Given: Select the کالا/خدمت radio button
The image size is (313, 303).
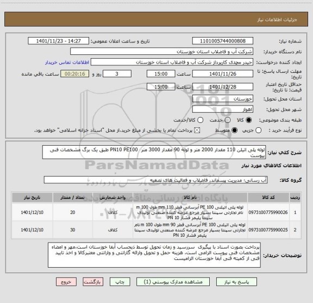Looking at the screenshot, I should point(200,120).
